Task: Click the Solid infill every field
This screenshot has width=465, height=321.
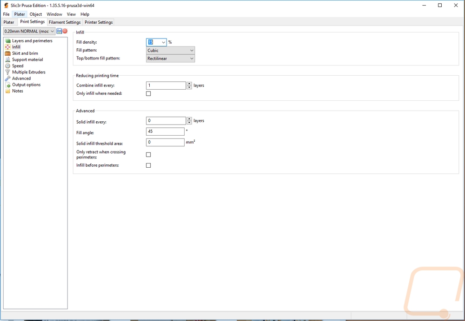Action: tap(166, 121)
